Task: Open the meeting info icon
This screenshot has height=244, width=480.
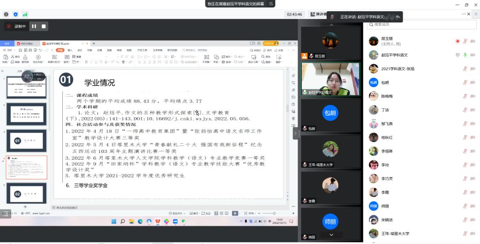Action: 6,15
